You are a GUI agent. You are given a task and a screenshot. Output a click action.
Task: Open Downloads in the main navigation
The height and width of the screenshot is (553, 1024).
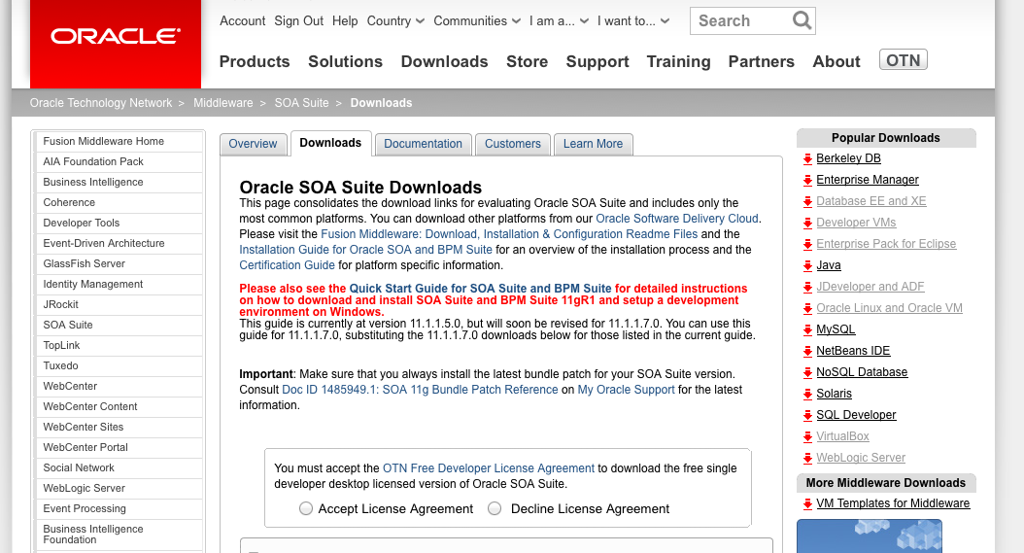point(445,61)
